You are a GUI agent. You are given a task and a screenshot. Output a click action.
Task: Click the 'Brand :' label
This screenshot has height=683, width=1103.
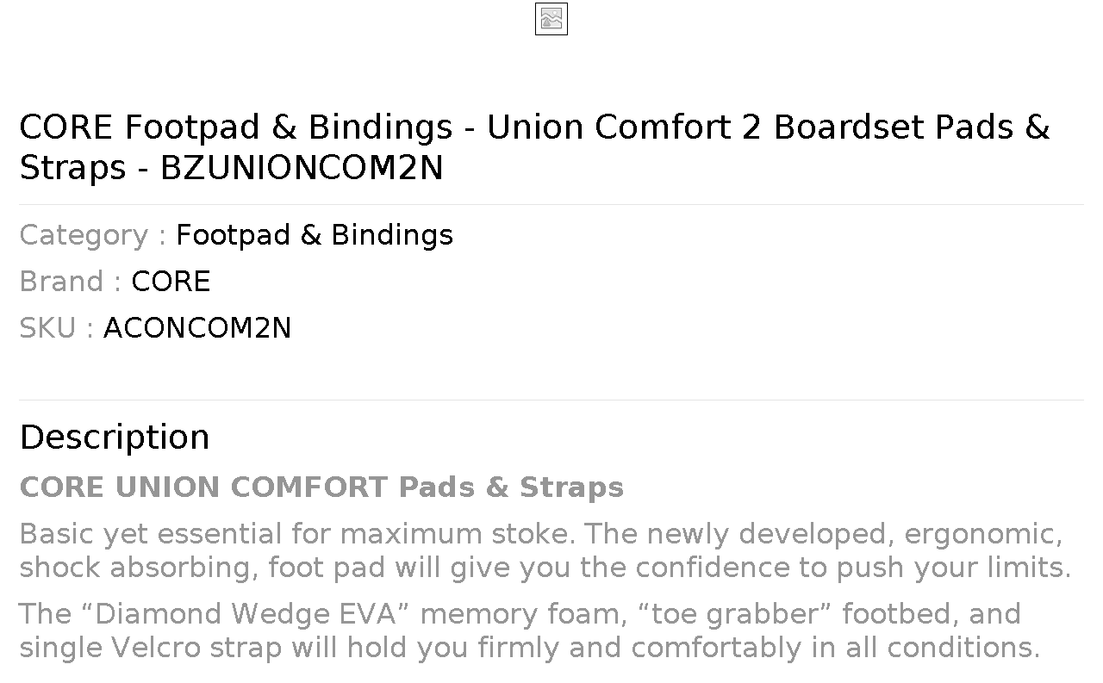pyautogui.click(x=71, y=282)
